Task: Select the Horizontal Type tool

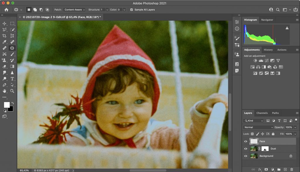Action: tap(12, 79)
